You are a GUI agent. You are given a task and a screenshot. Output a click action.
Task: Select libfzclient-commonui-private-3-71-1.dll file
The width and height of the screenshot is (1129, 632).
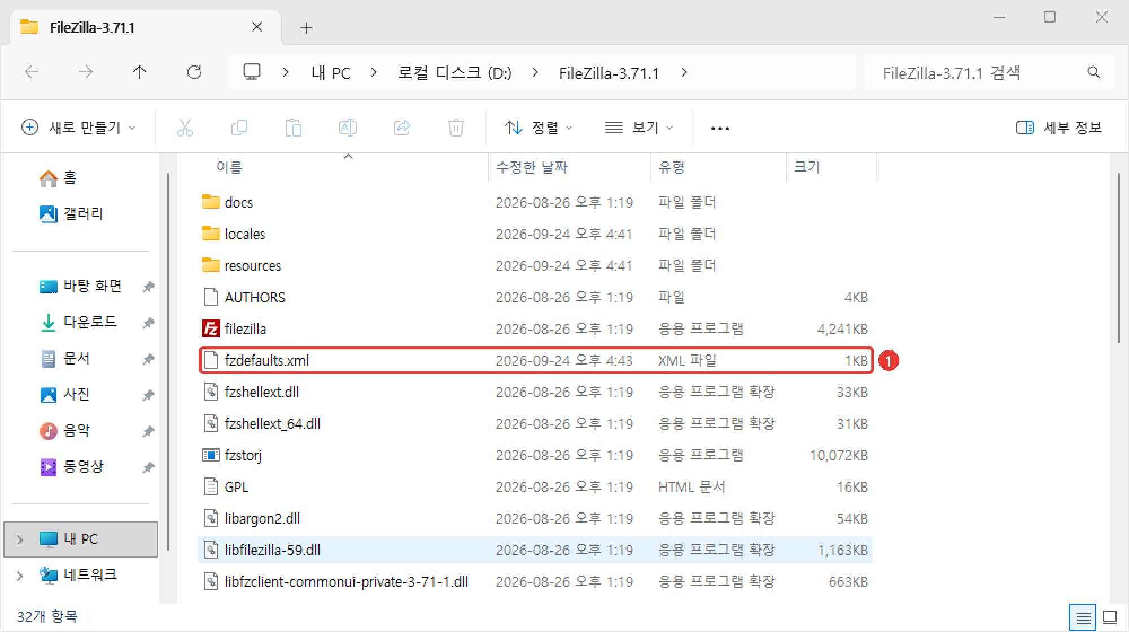click(535, 581)
